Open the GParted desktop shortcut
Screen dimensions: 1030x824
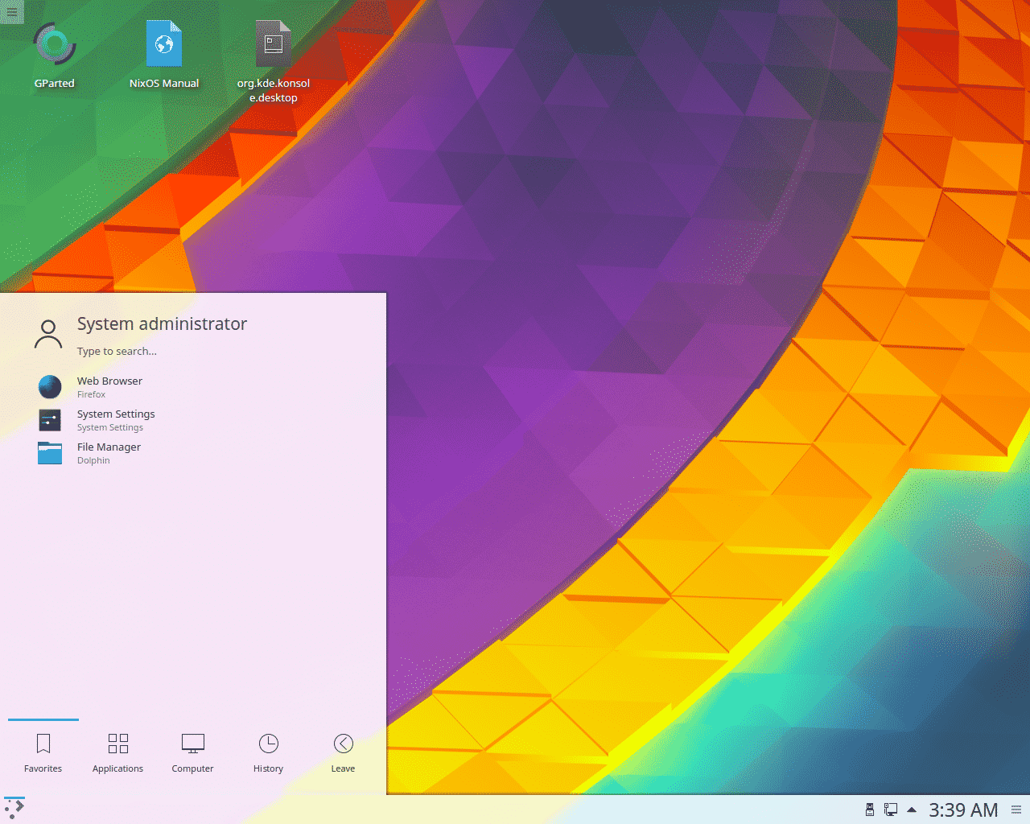pos(55,55)
